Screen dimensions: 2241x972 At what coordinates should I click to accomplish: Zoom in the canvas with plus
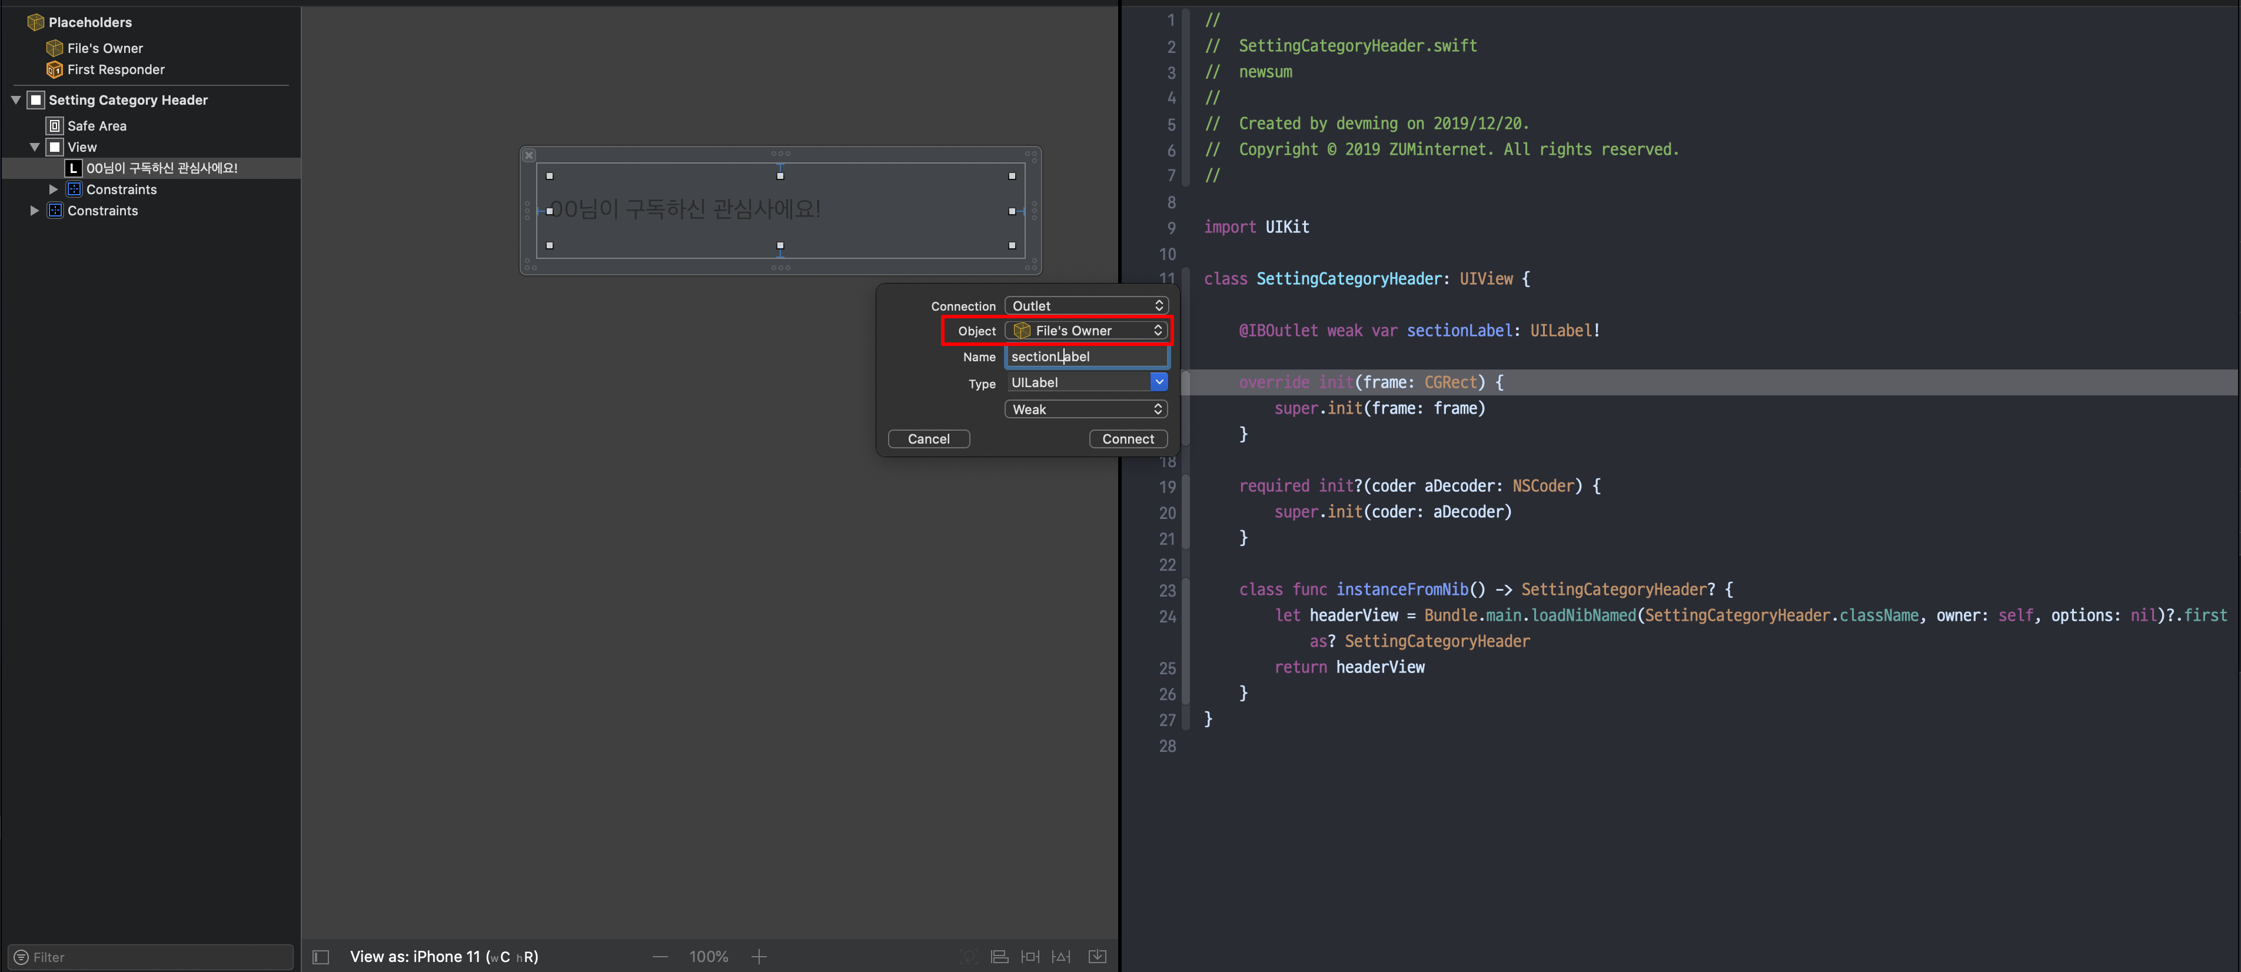click(x=759, y=956)
